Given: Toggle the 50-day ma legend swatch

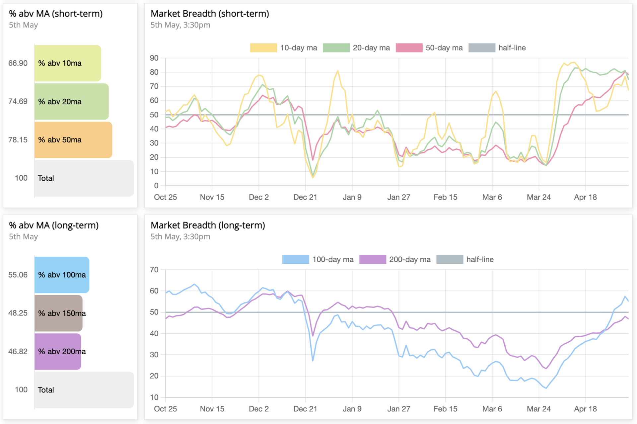Looking at the screenshot, I should (409, 48).
